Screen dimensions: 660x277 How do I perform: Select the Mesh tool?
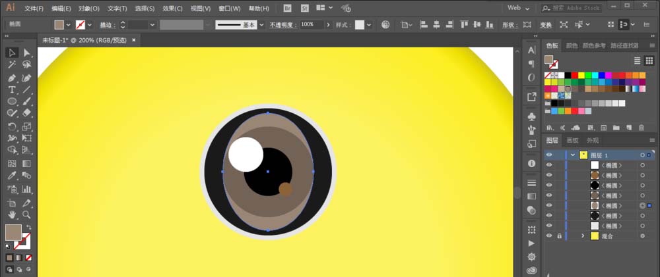[x=12, y=164]
